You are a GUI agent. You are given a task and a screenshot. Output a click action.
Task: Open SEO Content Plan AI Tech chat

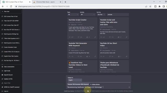pos(11,17)
